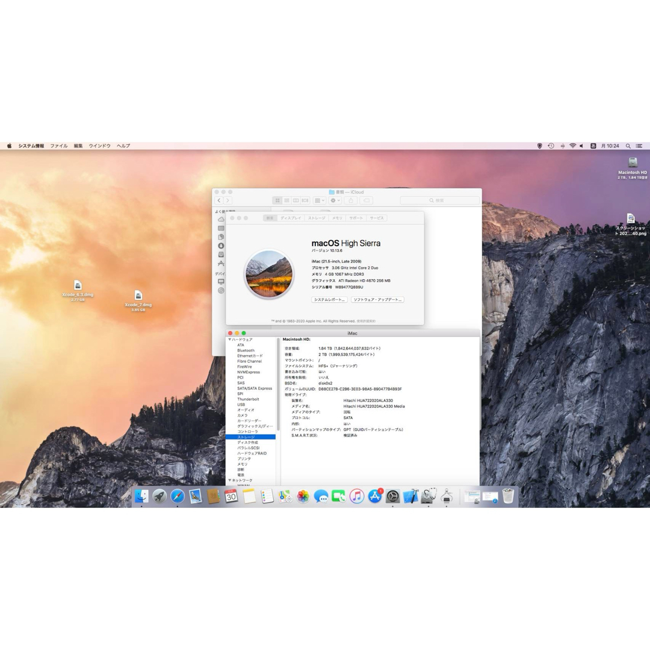The height and width of the screenshot is (650, 650).
Task: Switch Finder to icon view
Action: tap(277, 200)
